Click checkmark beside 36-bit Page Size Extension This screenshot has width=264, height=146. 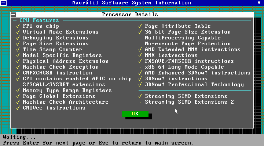pos(140,32)
